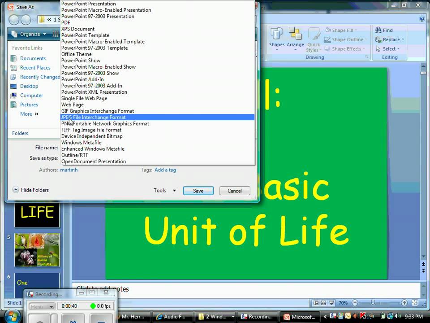Select OpenDocument Presentation format
The width and height of the screenshot is (430, 323).
(157, 161)
